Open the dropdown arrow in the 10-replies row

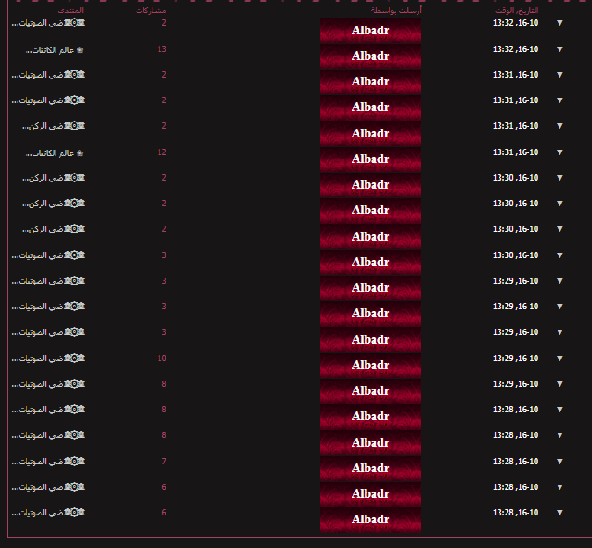pos(559,359)
